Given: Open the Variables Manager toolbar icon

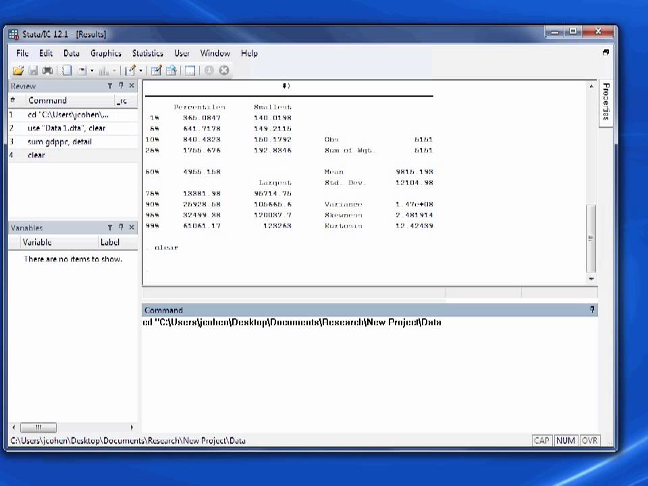Looking at the screenshot, I should tap(190, 71).
